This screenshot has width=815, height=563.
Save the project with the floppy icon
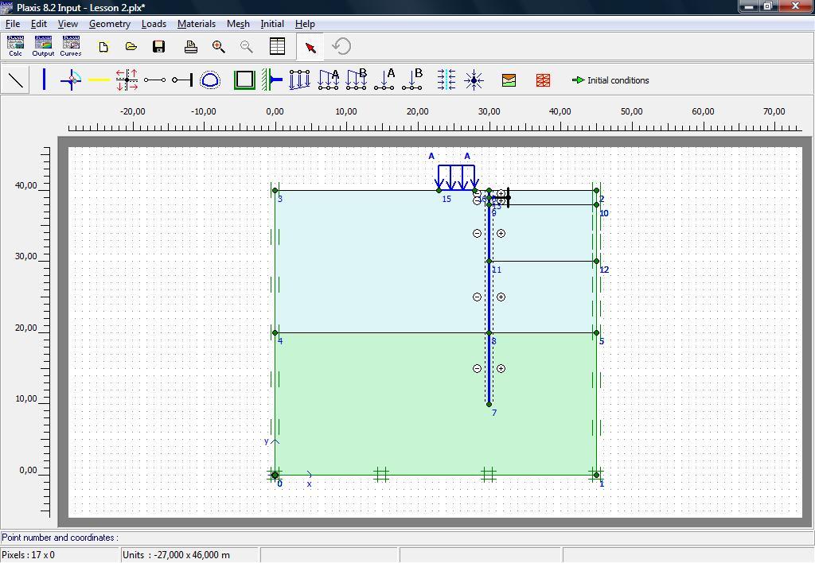click(159, 47)
